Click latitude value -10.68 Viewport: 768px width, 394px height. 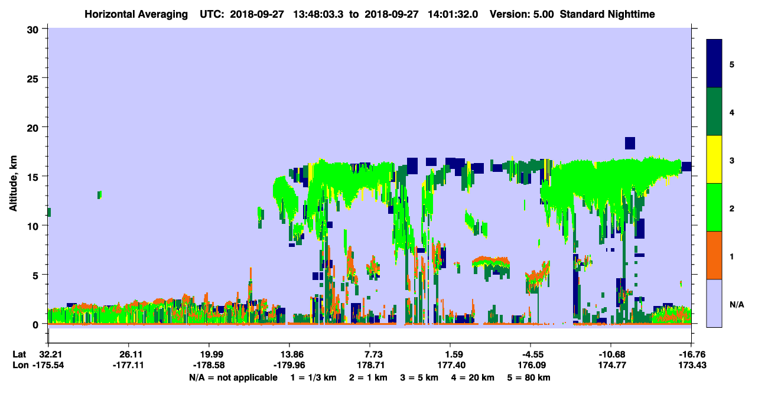tap(611, 354)
